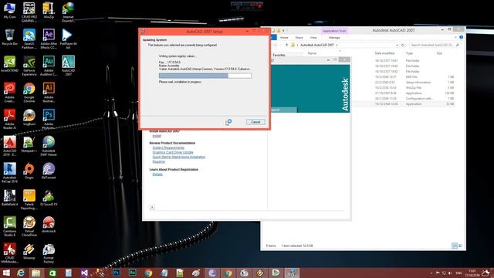Click the Up arrow in Explorer address bar
The width and height of the screenshot is (494, 278).
(x=286, y=45)
